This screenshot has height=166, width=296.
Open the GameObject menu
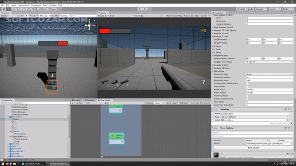tap(24, 5)
